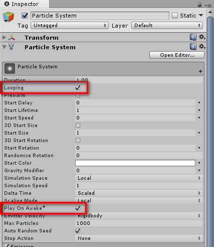
Task: Toggle the Looping checkbox
Action: click(x=78, y=88)
